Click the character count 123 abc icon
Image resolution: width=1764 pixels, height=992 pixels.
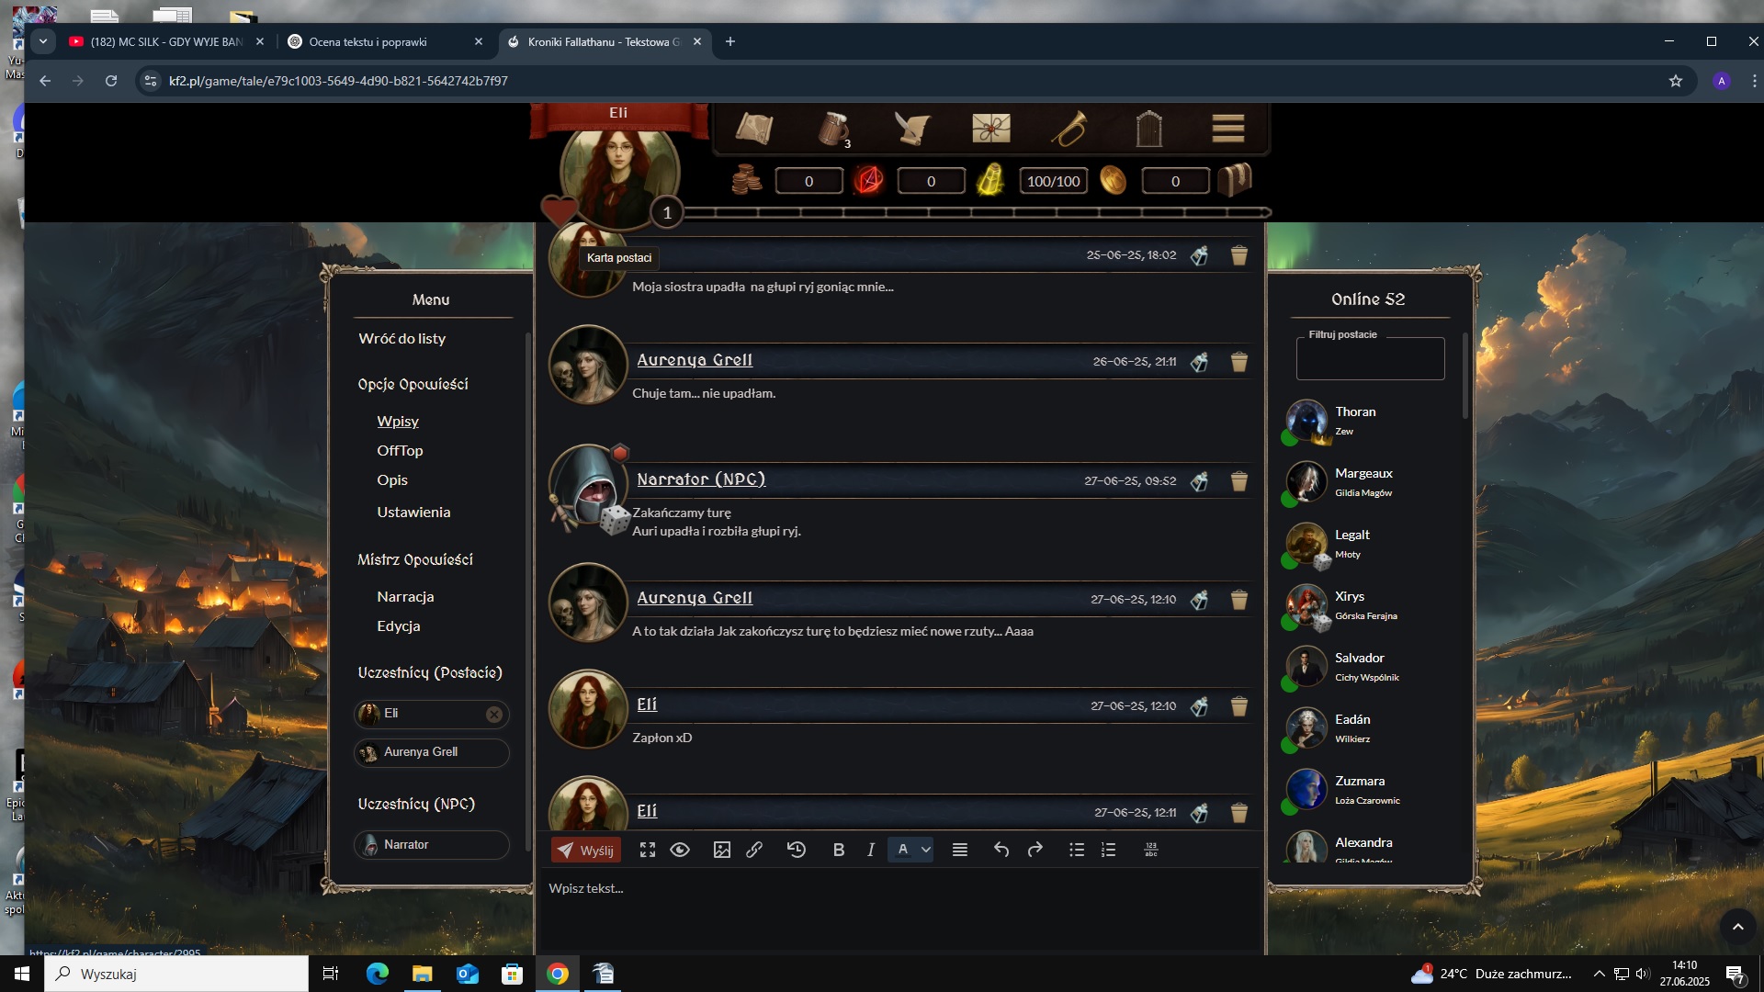[x=1151, y=851]
